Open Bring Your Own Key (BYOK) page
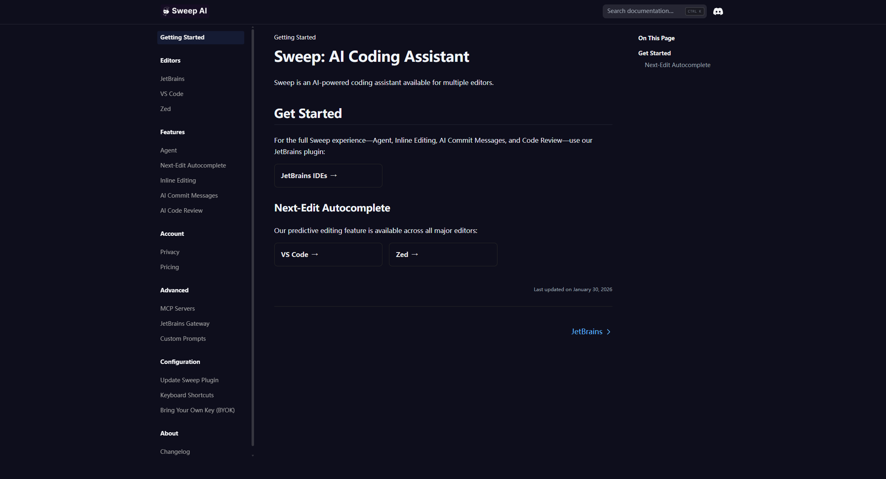 click(198, 410)
